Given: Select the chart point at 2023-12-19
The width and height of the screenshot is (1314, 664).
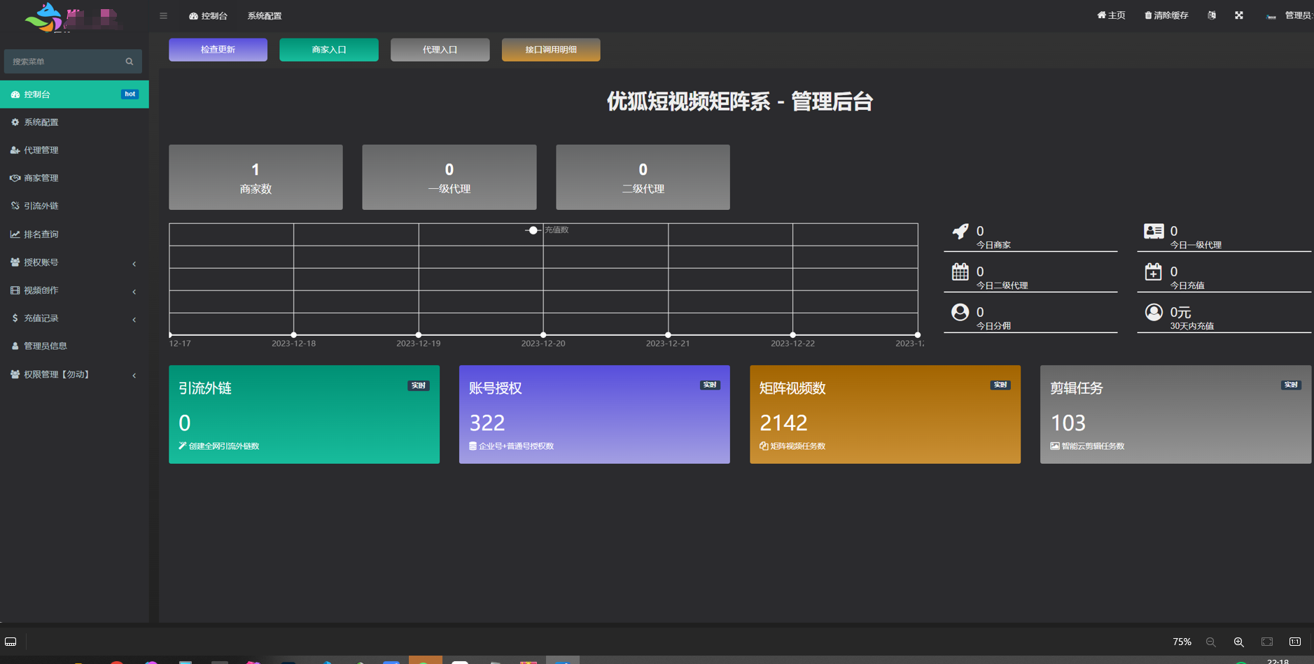Looking at the screenshot, I should (x=419, y=335).
